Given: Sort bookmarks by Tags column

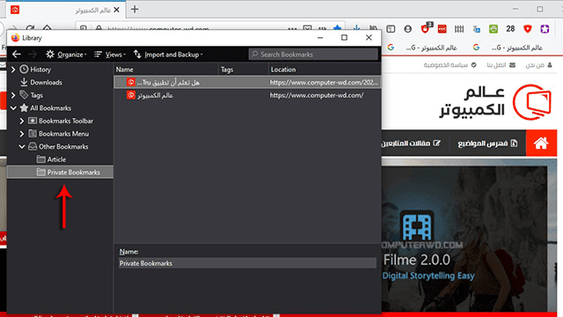Looking at the screenshot, I should 244,70.
